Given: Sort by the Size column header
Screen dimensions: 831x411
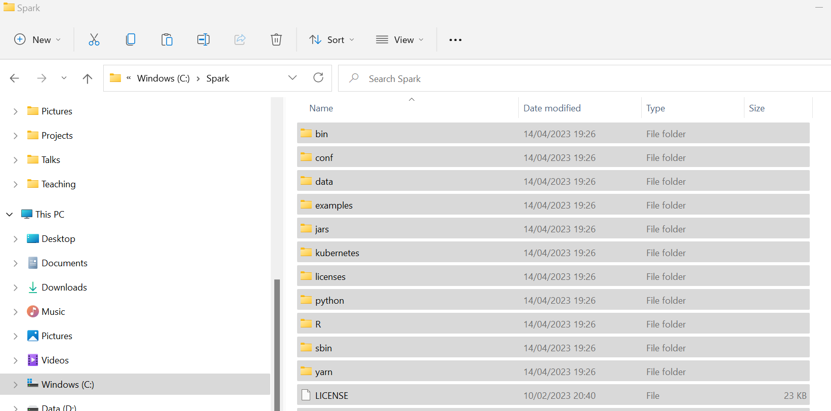Looking at the screenshot, I should [757, 108].
